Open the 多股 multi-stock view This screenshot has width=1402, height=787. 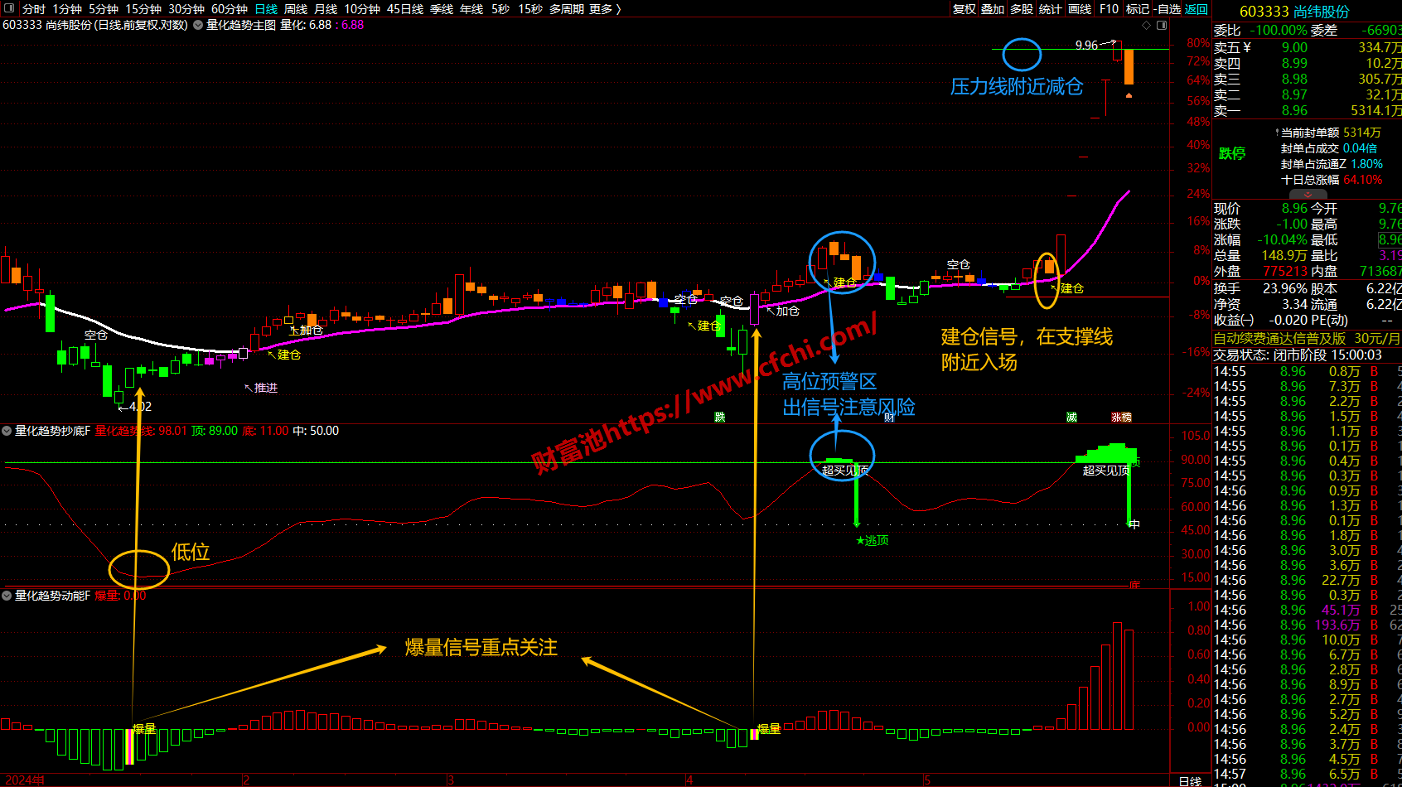1022,9
